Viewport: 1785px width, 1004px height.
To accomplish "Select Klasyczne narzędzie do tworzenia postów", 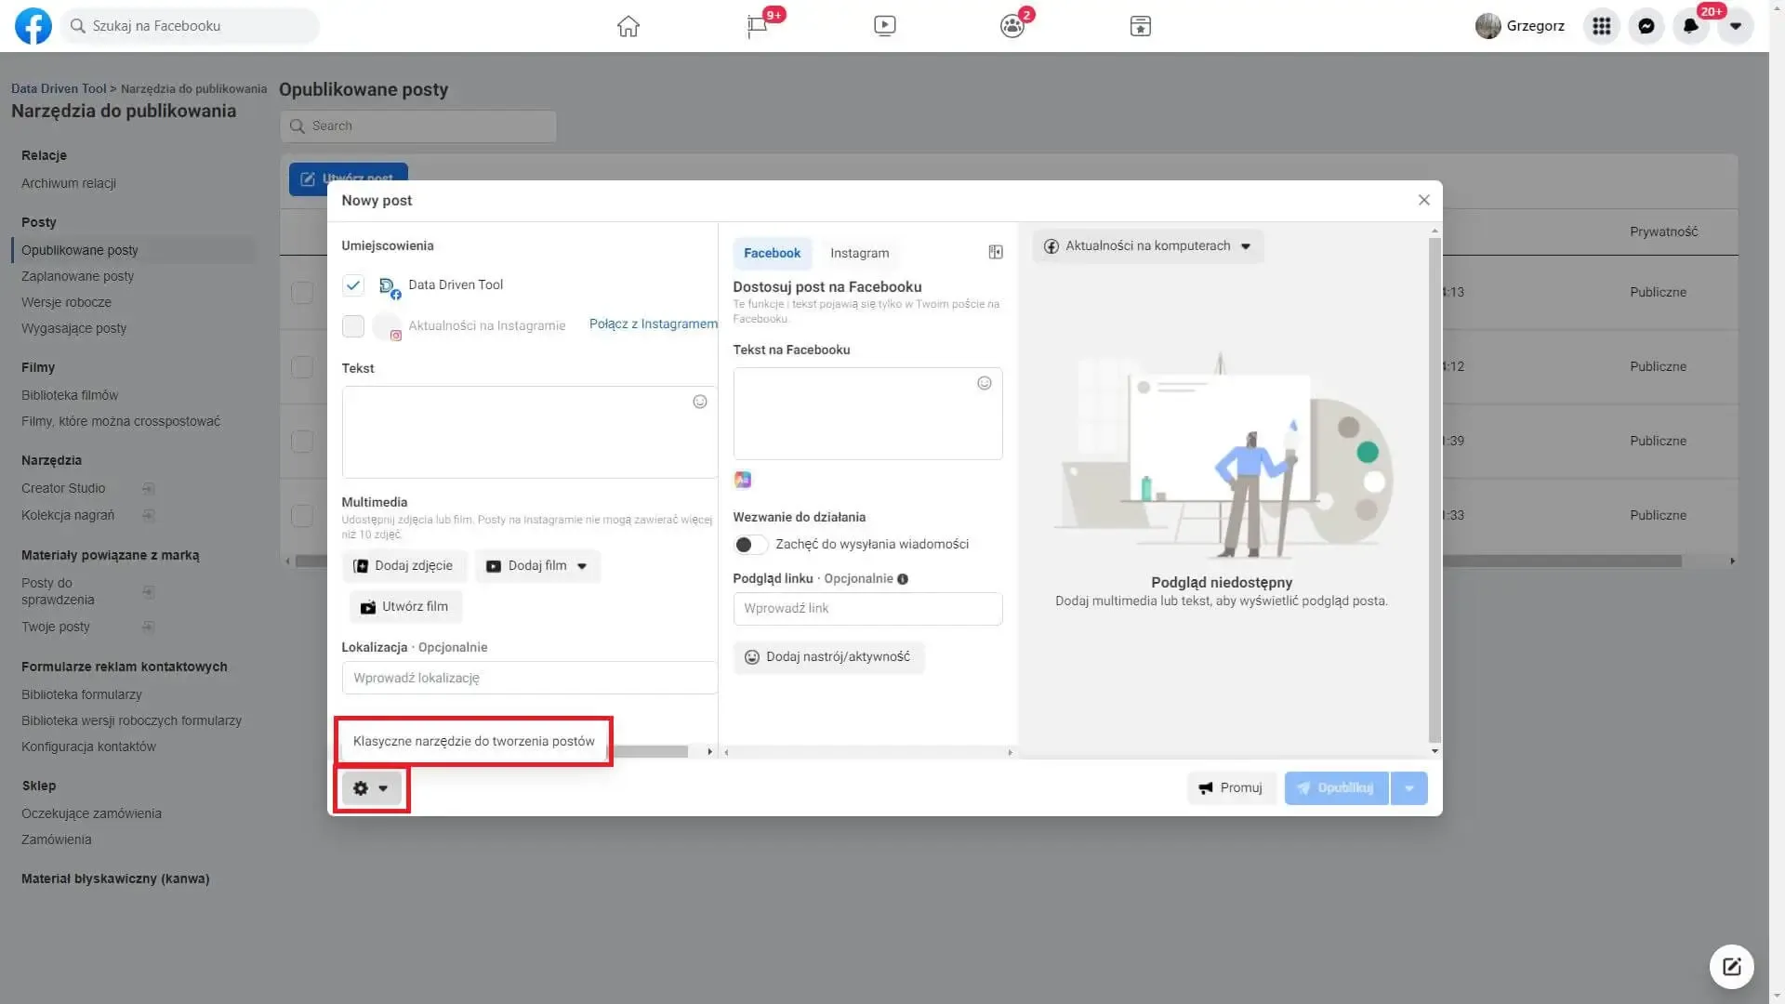I will point(474,741).
